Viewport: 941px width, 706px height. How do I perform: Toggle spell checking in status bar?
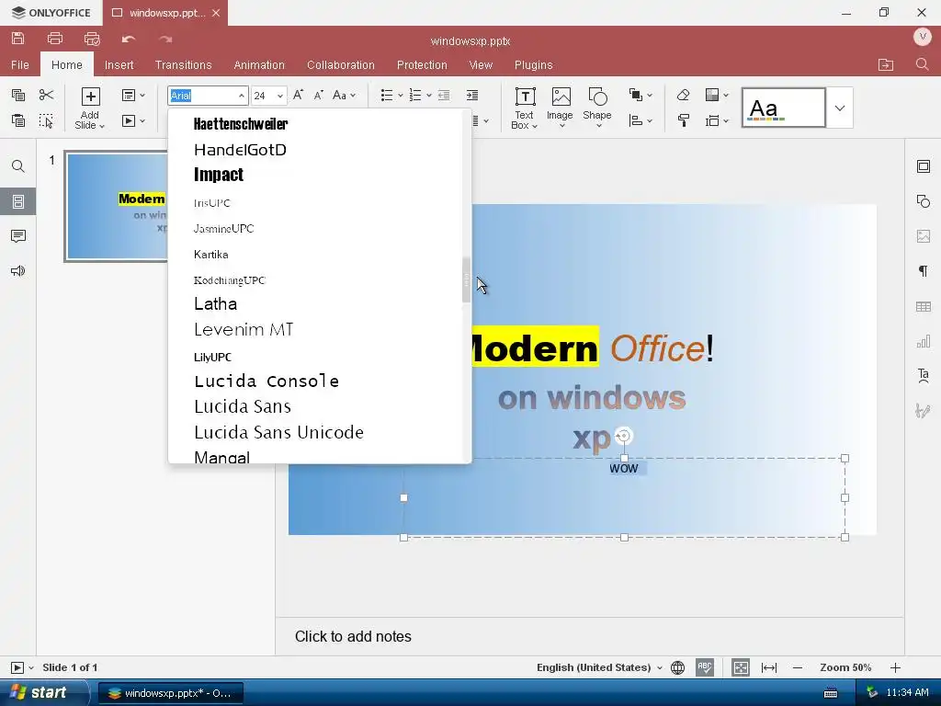705,667
